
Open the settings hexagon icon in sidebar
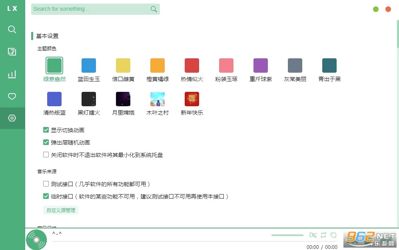[12, 118]
